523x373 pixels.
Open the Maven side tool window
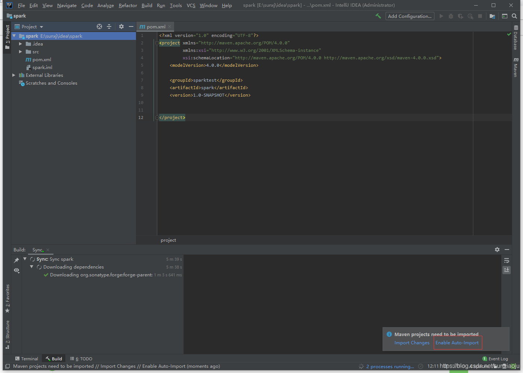(x=516, y=67)
